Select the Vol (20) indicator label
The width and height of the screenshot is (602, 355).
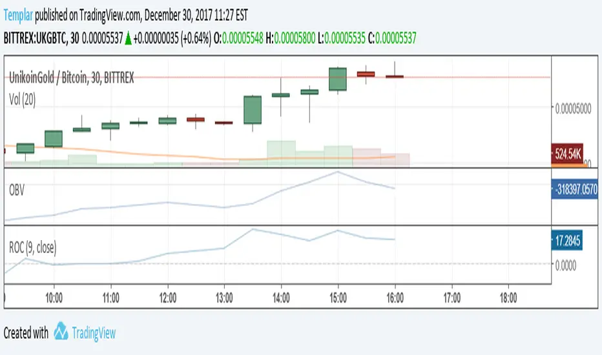(22, 100)
